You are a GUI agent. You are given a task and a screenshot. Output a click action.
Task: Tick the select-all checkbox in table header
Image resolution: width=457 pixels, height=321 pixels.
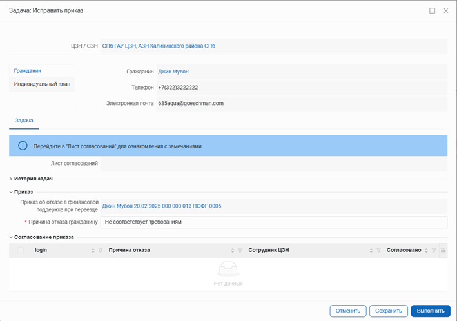pos(21,250)
